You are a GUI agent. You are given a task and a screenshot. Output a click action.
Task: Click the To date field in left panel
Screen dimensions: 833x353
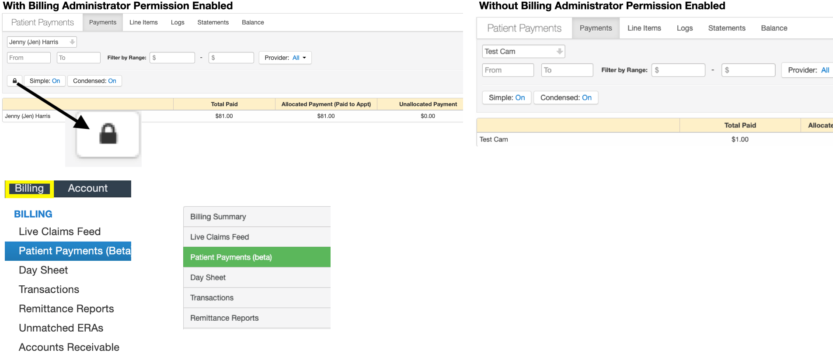[79, 58]
